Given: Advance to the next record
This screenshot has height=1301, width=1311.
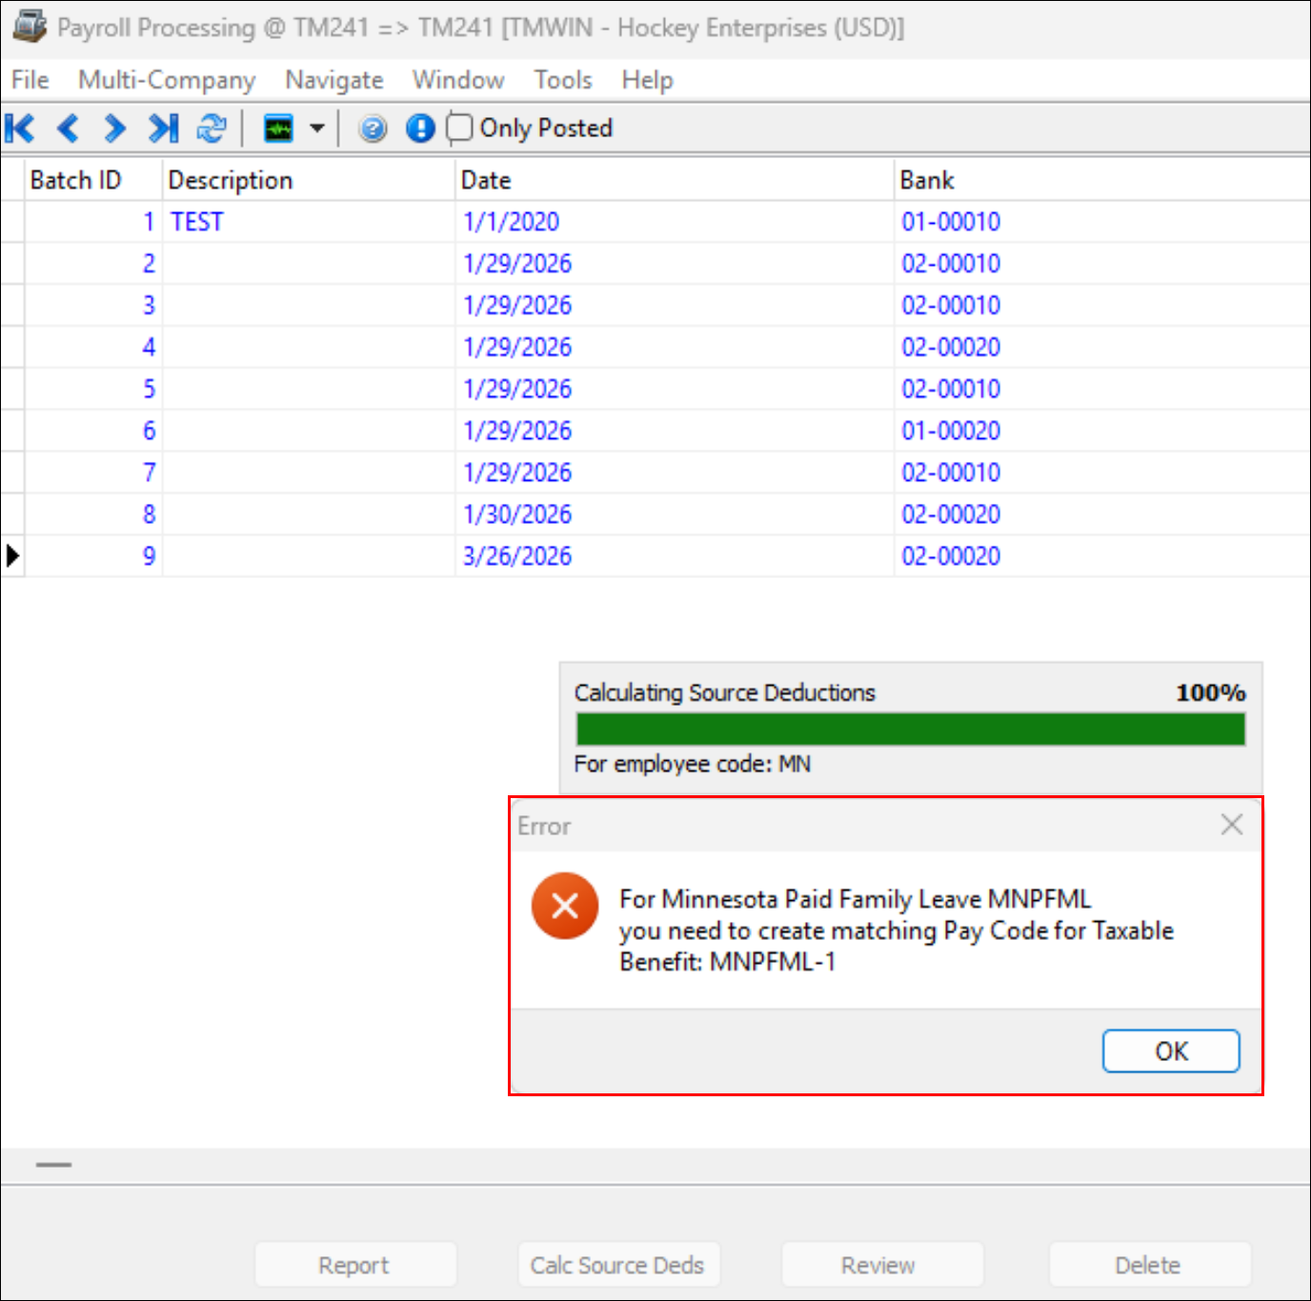Looking at the screenshot, I should (113, 128).
